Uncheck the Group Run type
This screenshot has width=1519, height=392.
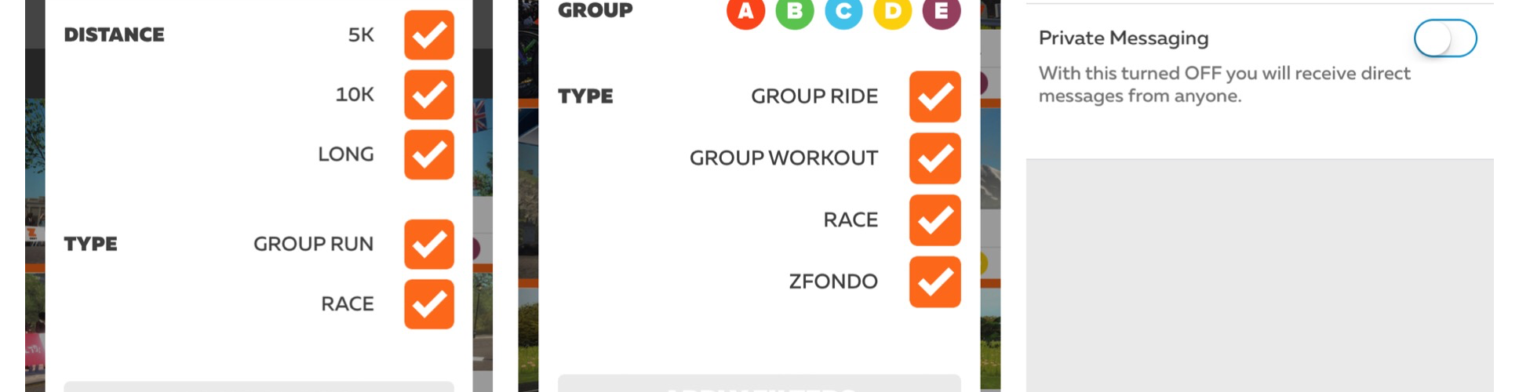point(429,245)
